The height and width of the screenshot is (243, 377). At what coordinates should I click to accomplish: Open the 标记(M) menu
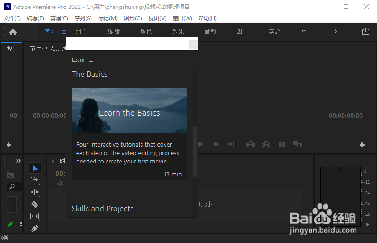(108, 18)
